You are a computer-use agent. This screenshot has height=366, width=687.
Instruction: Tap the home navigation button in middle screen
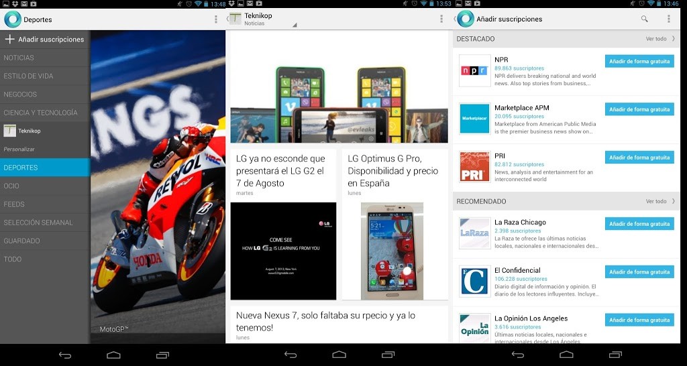(x=339, y=355)
